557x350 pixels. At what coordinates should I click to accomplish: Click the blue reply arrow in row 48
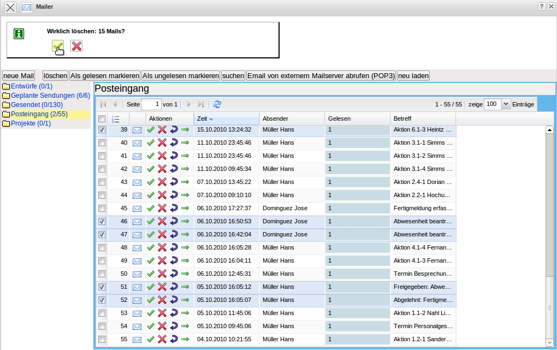click(x=174, y=247)
